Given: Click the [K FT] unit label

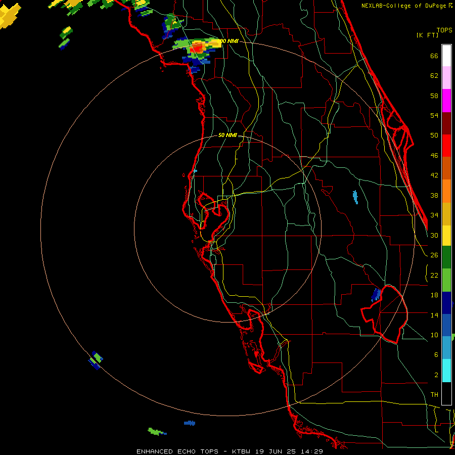Looking at the screenshot, I should pos(427,35).
